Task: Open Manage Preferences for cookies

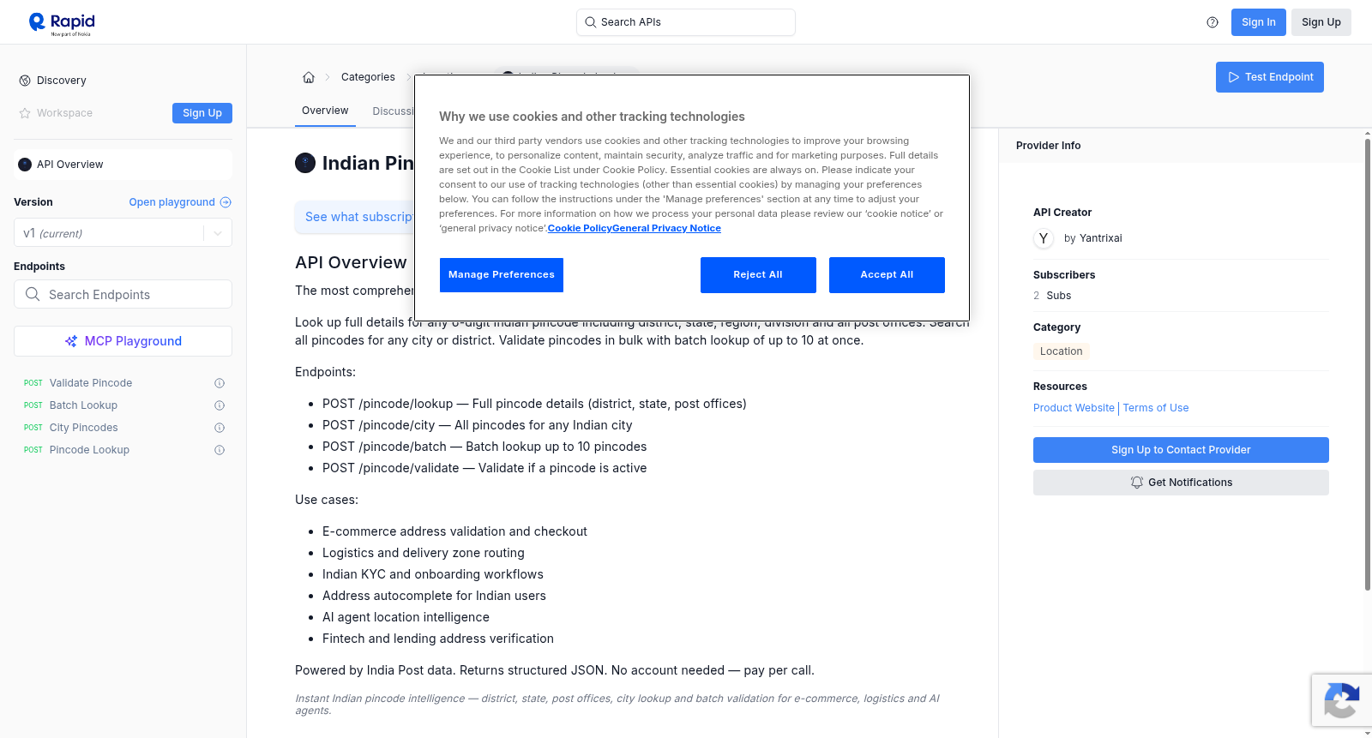Action: 502,275
